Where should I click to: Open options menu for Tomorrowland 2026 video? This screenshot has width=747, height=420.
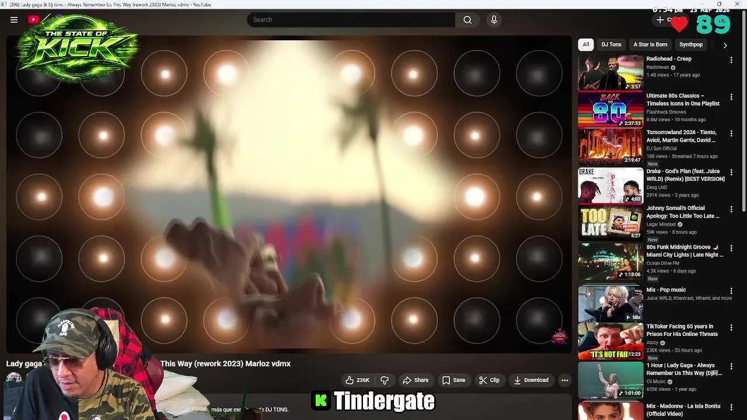pyautogui.click(x=731, y=134)
